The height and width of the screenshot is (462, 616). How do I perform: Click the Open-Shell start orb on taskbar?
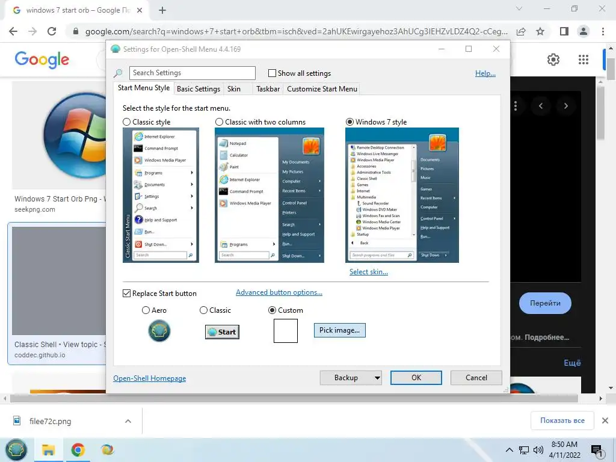pyautogui.click(x=16, y=449)
